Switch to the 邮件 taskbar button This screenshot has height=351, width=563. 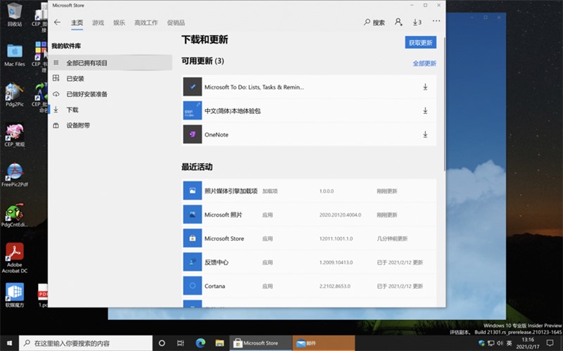click(x=324, y=343)
